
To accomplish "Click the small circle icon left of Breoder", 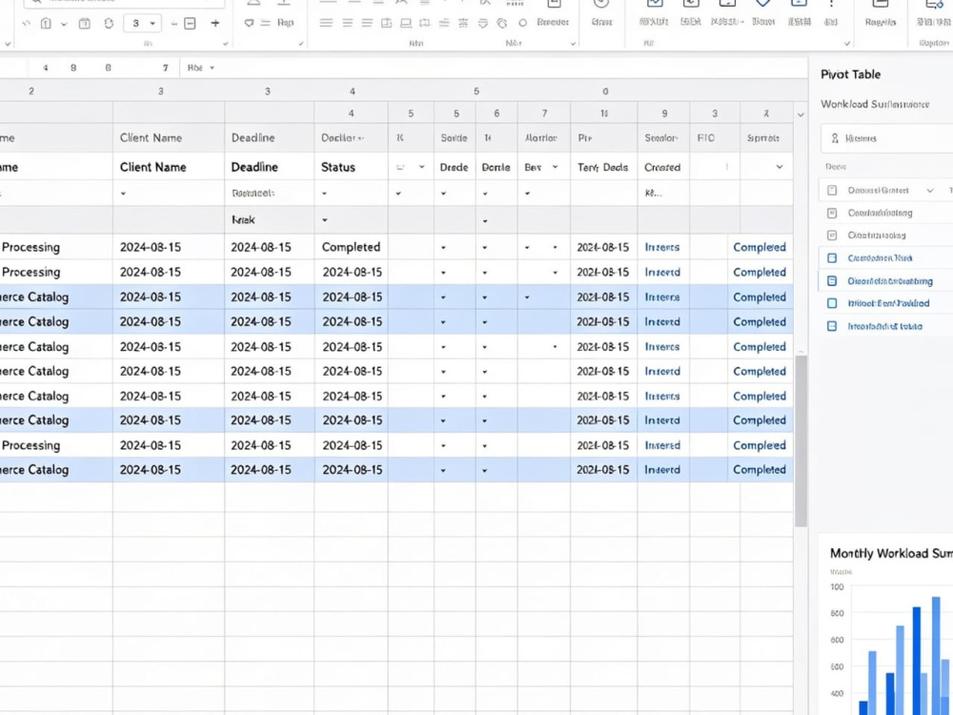I will (522, 23).
